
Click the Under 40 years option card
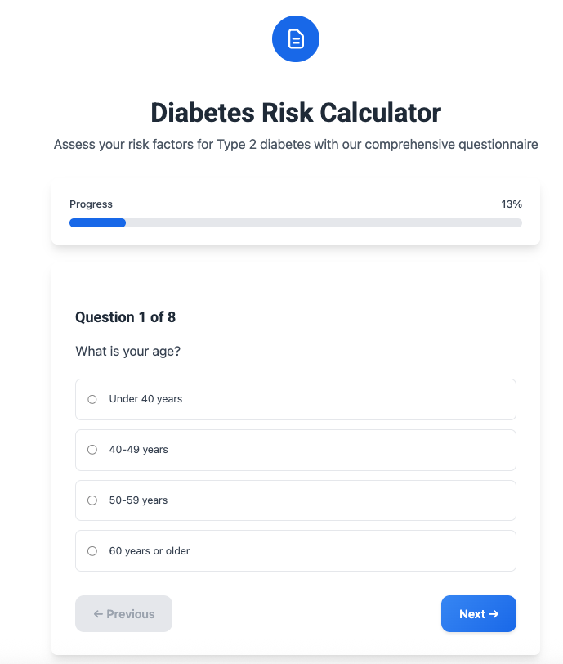point(296,399)
